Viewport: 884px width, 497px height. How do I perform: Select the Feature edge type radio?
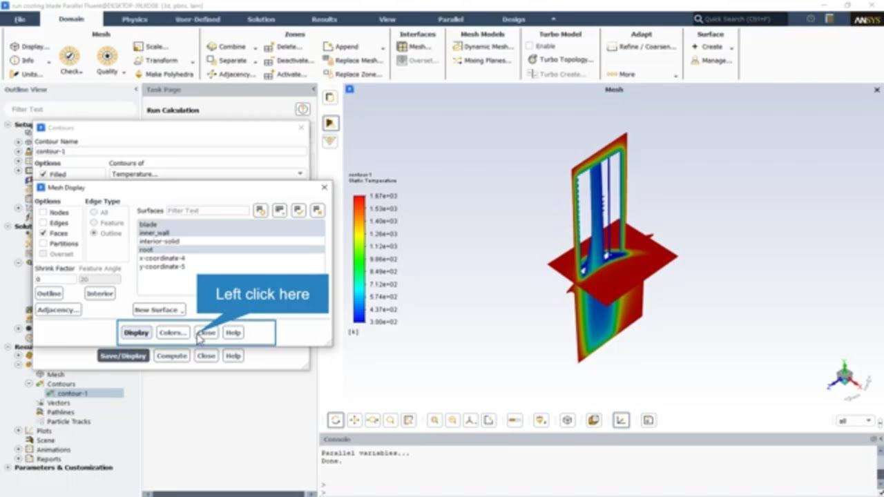(x=94, y=223)
